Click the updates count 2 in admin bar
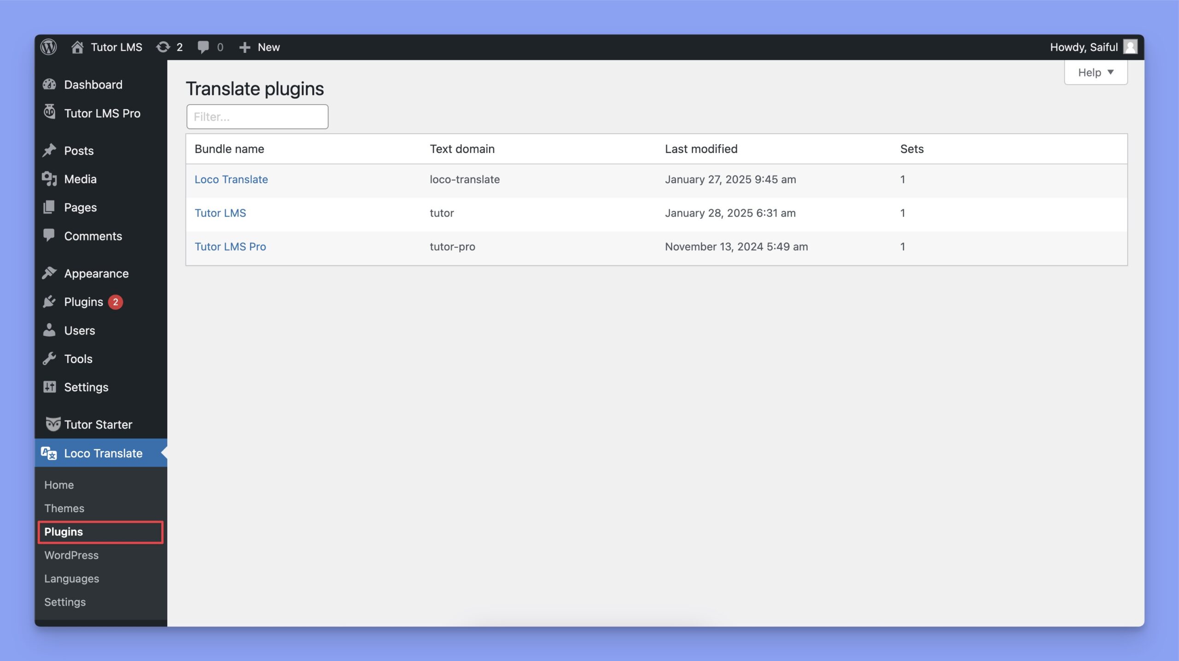The width and height of the screenshot is (1179, 661). click(180, 47)
